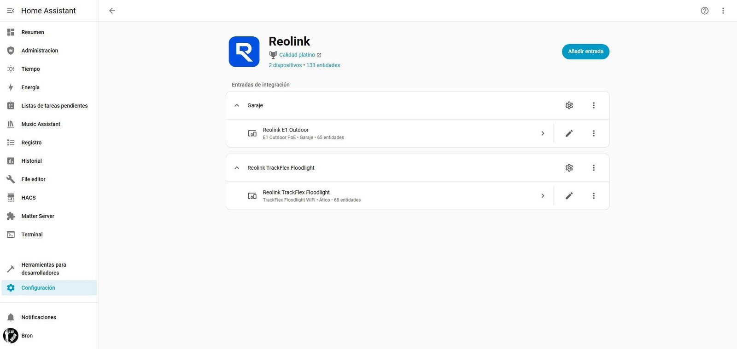Open Reolink E1 Outdoor three-dot menu
The image size is (737, 349).
pyautogui.click(x=594, y=133)
